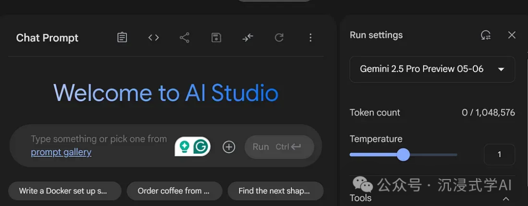Select the Find the next shape suggestion
The width and height of the screenshot is (528, 206).
(x=275, y=191)
